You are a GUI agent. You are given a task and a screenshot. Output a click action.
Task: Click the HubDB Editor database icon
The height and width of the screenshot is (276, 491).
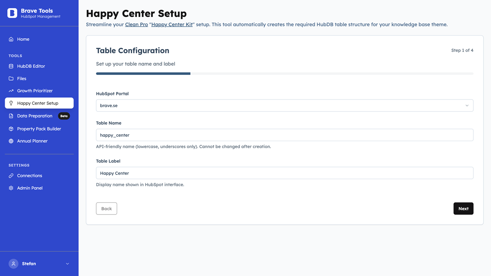point(11,66)
